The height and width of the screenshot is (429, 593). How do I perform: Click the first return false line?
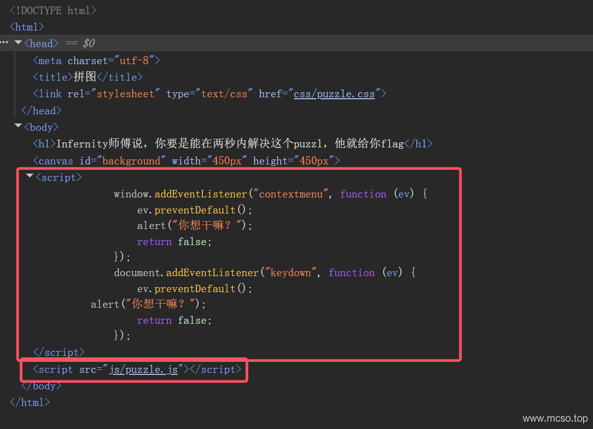(x=174, y=242)
